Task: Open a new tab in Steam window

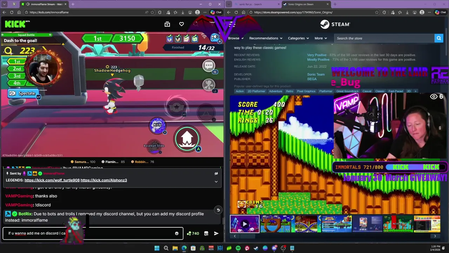Action: 335,4
